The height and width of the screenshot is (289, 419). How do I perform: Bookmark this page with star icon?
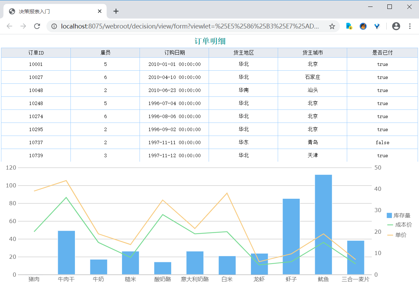332,26
